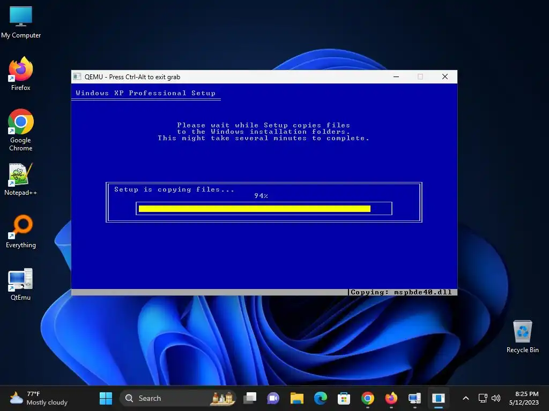This screenshot has width=549, height=411.
Task: Switch to Chrome on the taskbar
Action: click(368, 398)
